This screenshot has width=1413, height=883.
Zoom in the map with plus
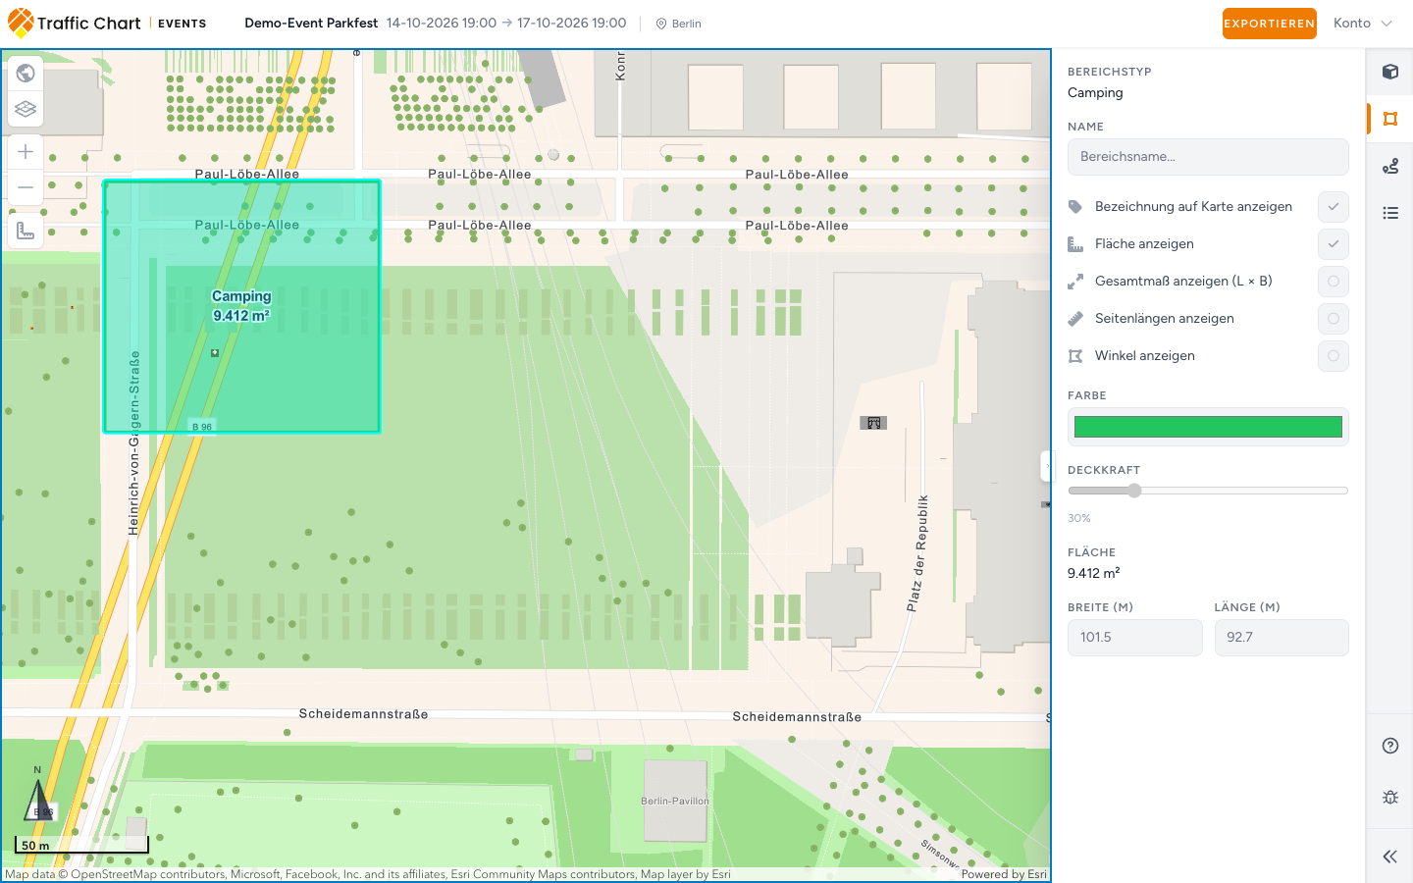[26, 152]
